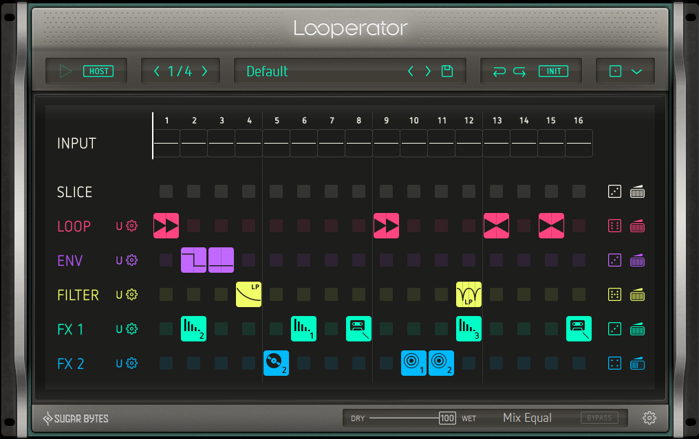The image size is (699, 439).
Task: Click INPUT waveform cell under step 5
Action: point(276,144)
